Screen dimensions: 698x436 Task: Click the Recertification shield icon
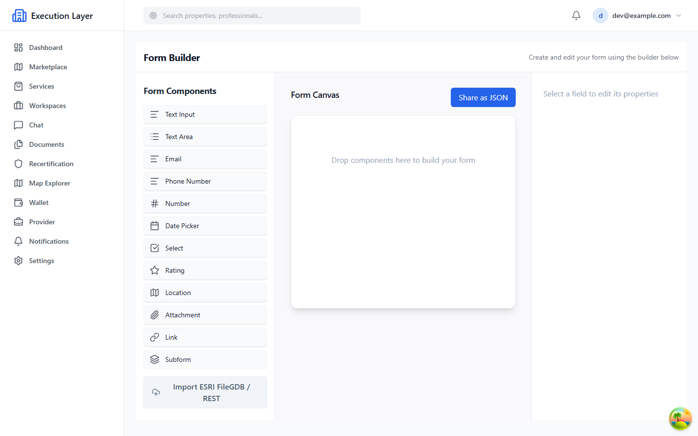point(18,164)
